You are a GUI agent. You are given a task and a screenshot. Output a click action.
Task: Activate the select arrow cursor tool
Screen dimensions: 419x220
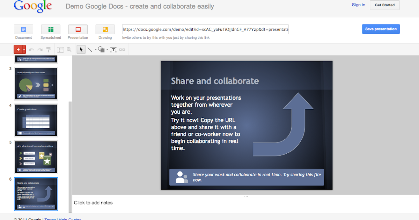coord(81,50)
